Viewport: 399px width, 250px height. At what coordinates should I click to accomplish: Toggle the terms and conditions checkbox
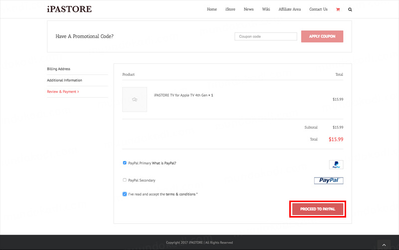[x=125, y=194]
